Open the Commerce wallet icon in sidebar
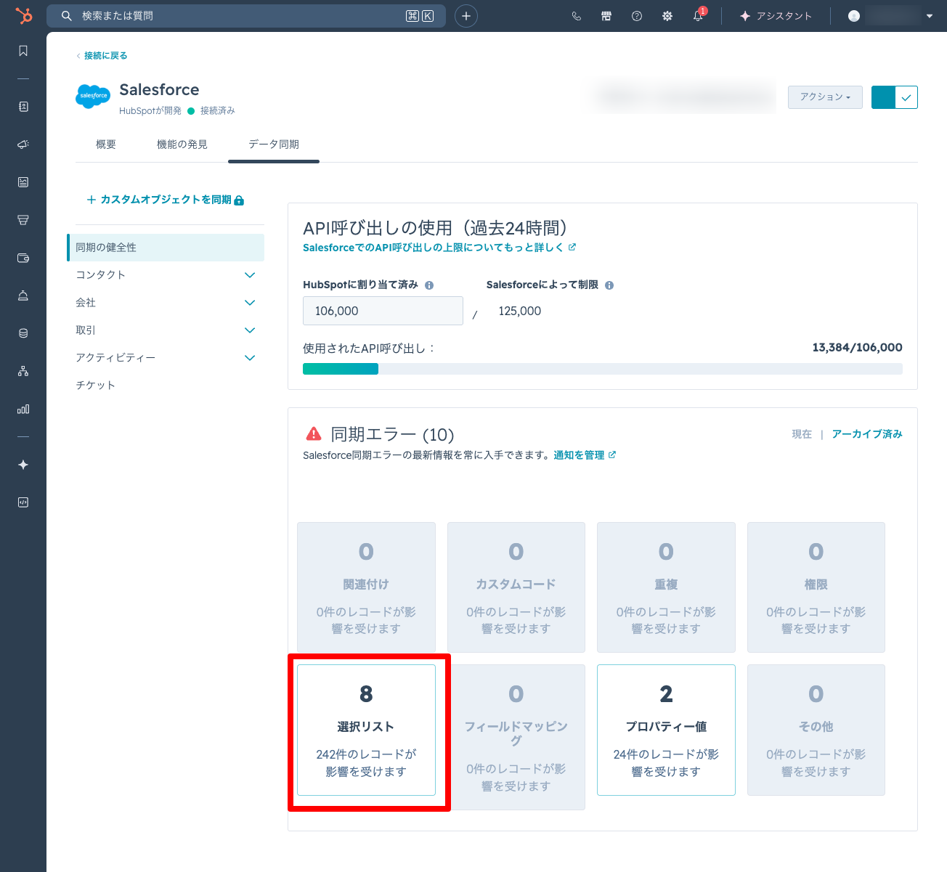 coord(23,258)
